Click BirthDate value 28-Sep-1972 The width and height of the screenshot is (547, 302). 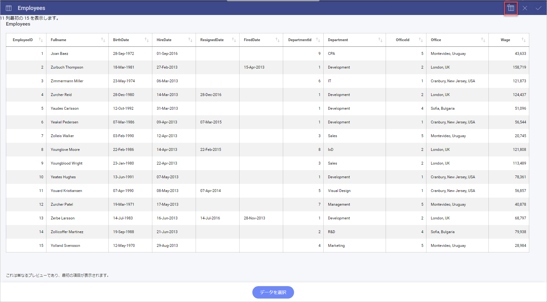point(124,54)
